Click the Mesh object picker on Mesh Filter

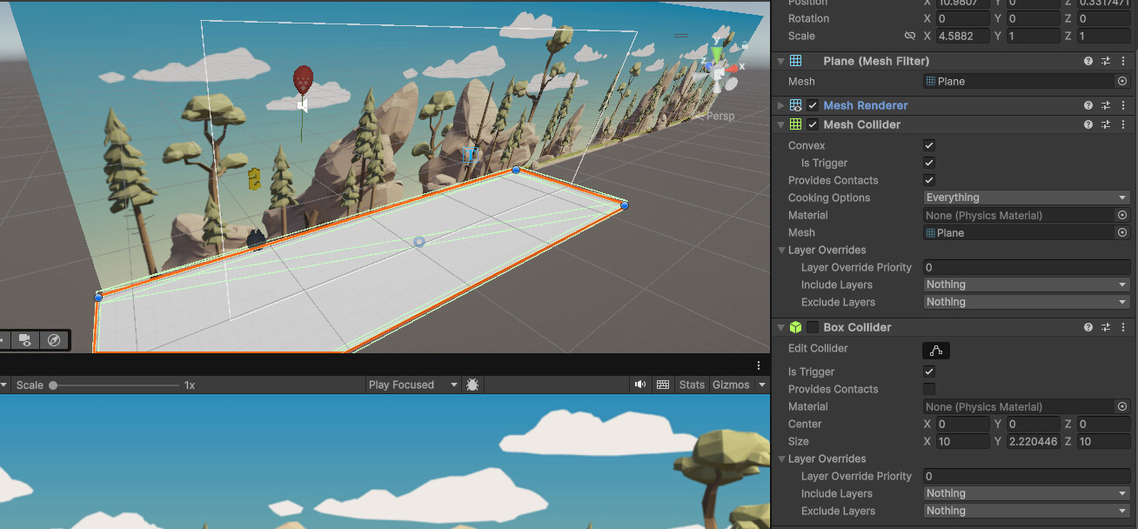1121,81
